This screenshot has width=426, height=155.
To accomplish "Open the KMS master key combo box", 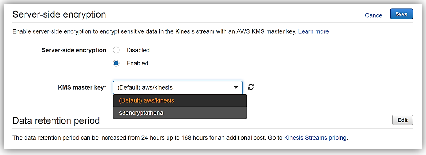I will pyautogui.click(x=174, y=87).
